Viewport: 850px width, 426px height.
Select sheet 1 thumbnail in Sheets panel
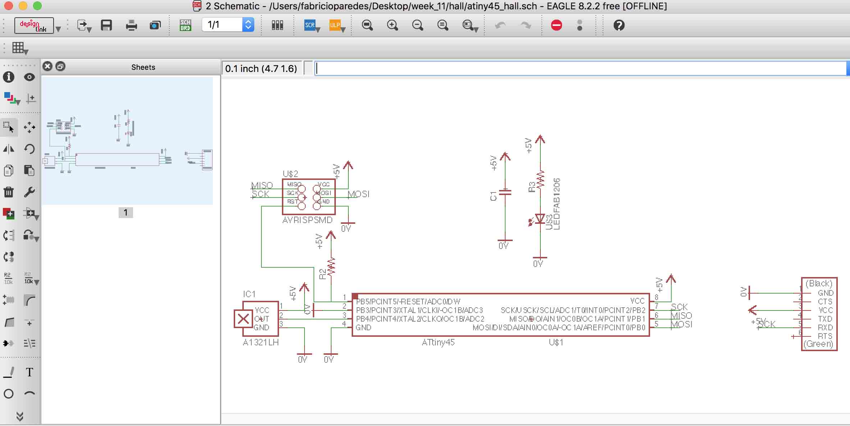point(127,141)
